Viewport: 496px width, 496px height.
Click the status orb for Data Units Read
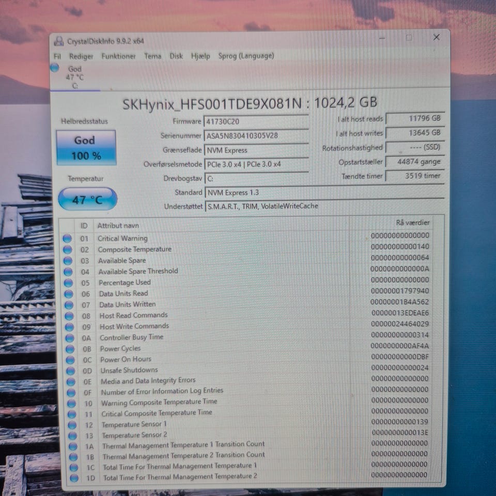(69, 294)
